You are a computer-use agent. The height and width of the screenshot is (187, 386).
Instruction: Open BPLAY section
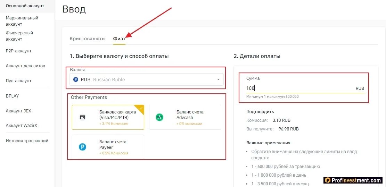[x=12, y=96]
